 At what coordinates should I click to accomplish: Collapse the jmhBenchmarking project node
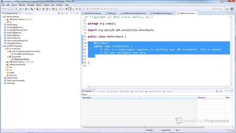click(3, 46)
